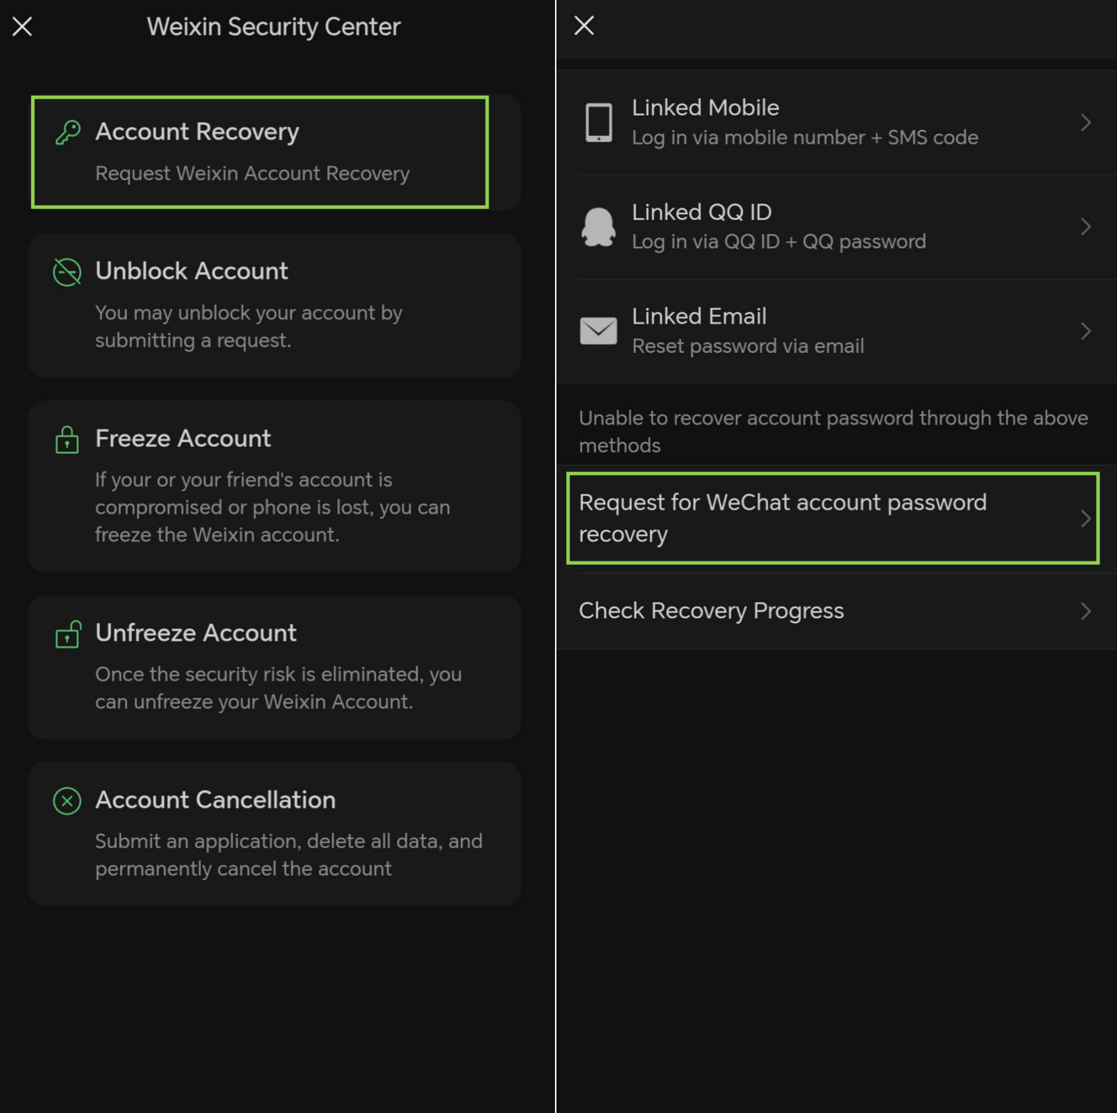1117x1113 pixels.
Task: Open the Unfreeze Account heading
Action: click(x=196, y=633)
